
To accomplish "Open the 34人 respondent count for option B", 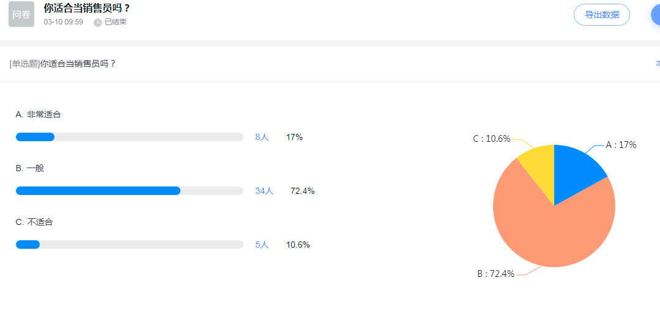I will [264, 191].
